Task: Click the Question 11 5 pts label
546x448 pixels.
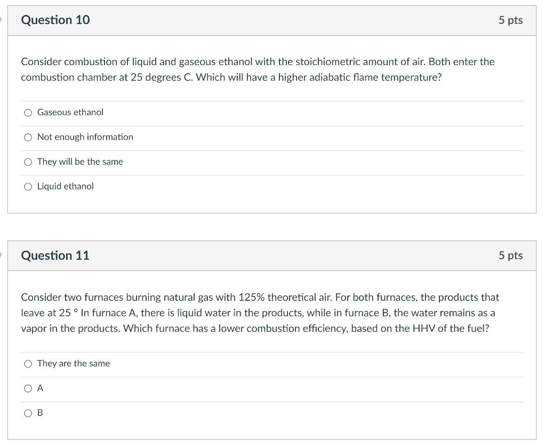Action: (510, 255)
